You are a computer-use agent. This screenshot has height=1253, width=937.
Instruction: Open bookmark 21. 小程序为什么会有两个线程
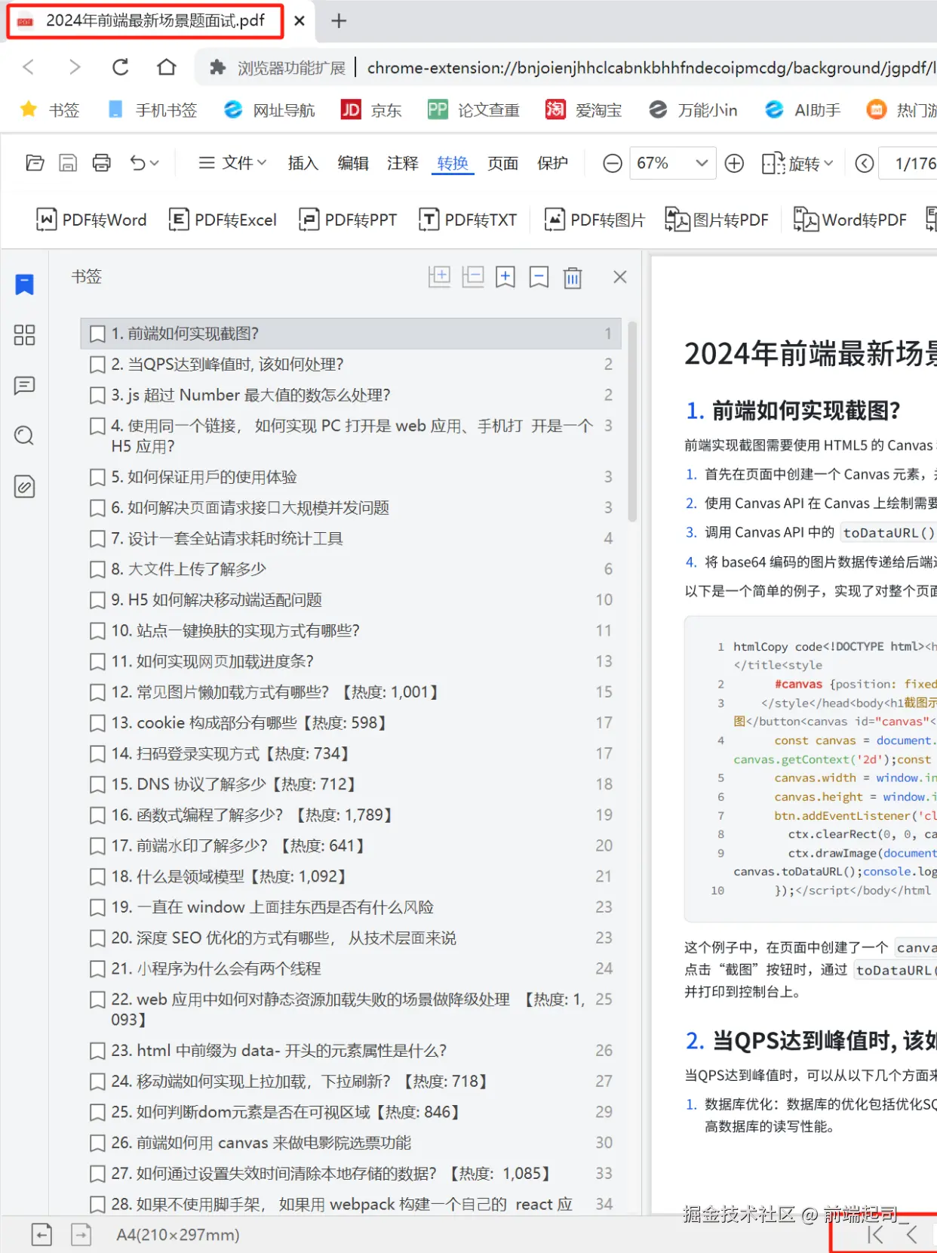tap(350, 968)
